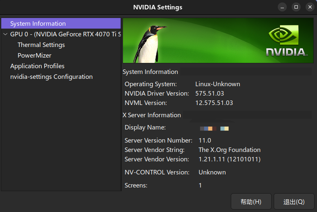Click the Operating System label
Screen dimensions: 317x212
(151, 84)
